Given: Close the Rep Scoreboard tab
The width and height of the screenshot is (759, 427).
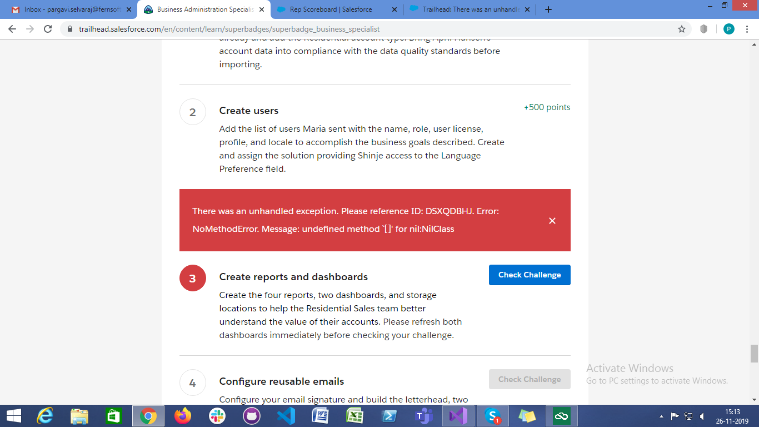Looking at the screenshot, I should tap(395, 9).
